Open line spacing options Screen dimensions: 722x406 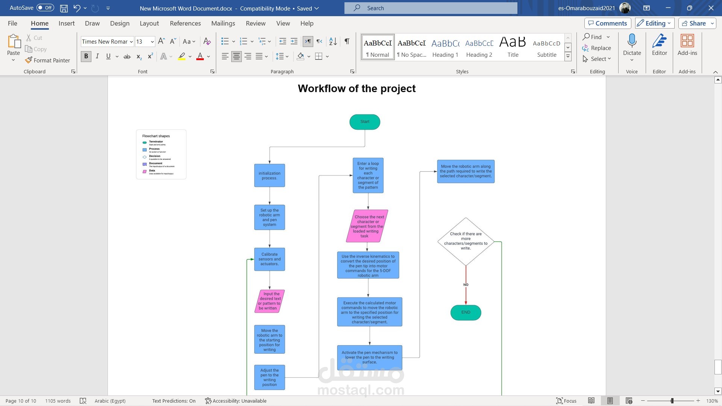tap(282, 56)
